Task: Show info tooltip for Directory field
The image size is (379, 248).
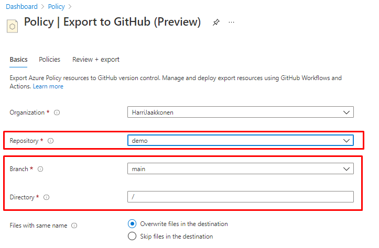Action: (47, 197)
